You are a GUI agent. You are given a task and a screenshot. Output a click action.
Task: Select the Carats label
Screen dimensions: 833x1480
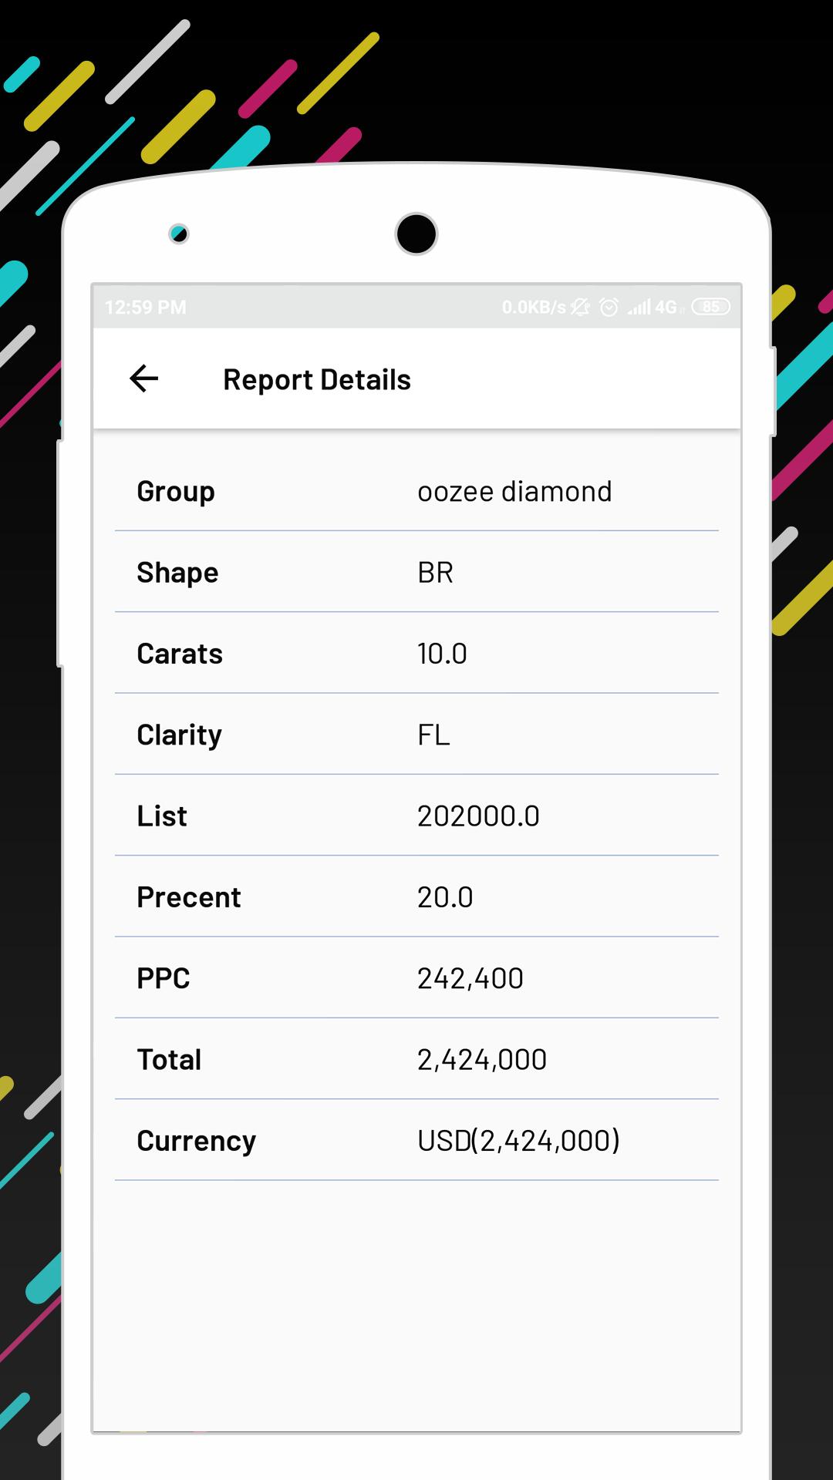[x=180, y=654]
